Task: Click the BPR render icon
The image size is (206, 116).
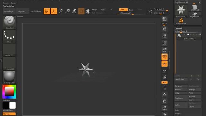Action: tap(164, 19)
